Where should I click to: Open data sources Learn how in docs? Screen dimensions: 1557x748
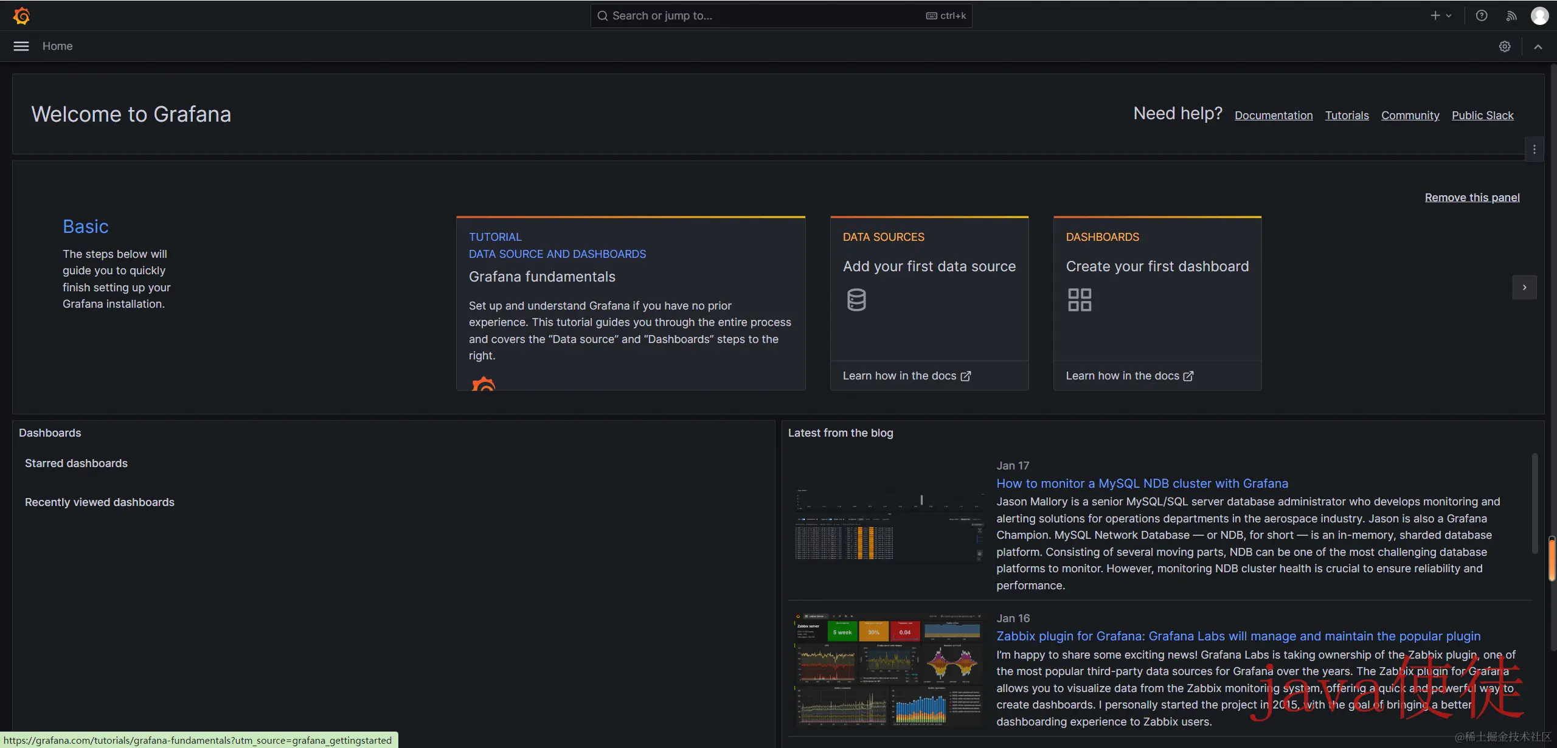click(907, 376)
